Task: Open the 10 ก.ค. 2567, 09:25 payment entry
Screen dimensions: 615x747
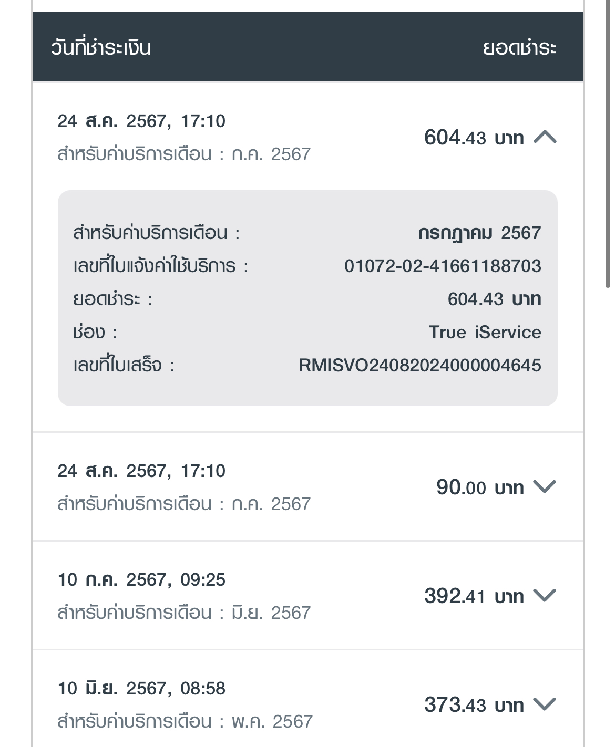Action: click(x=141, y=580)
